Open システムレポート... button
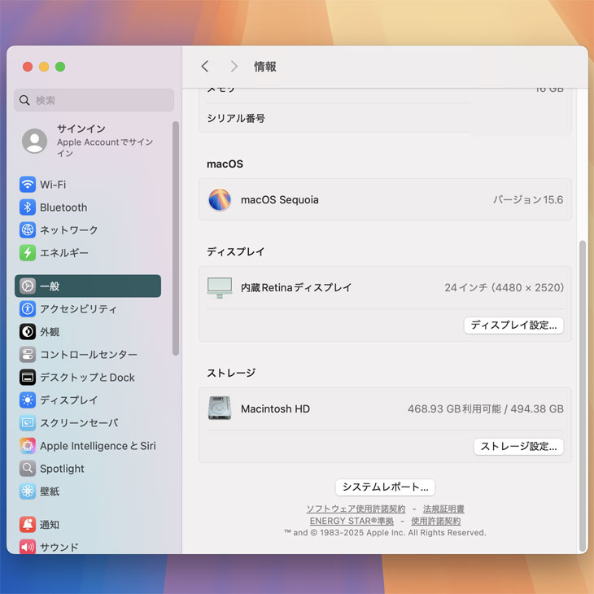594x594 pixels. 385,487
